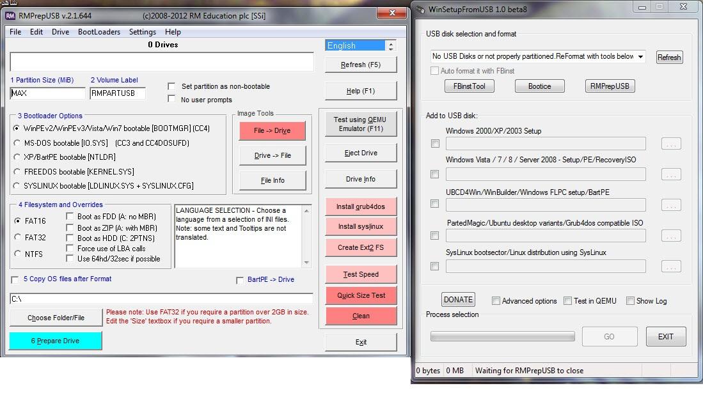Click Create Ext2 FS button
Screen dimensions: 703x418
[361, 247]
